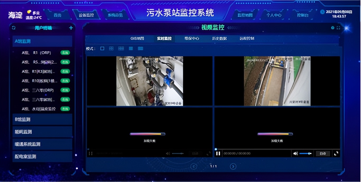Image resolution: width=361 pixels, height=182 pixels.
Task: Expand the 配电房监测 section
Action: coord(42,156)
